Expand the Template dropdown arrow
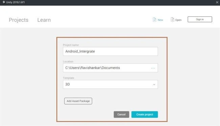This screenshot has width=220, height=126. coord(154,84)
